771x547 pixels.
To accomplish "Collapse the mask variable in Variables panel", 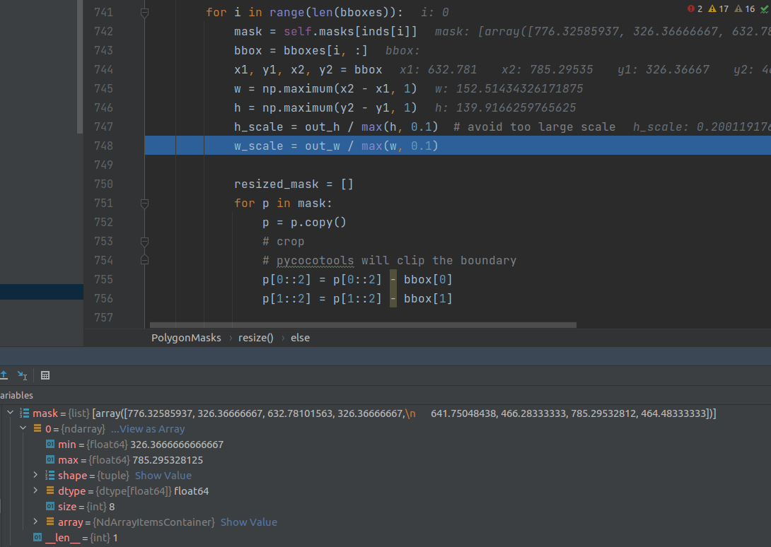I will coord(10,412).
